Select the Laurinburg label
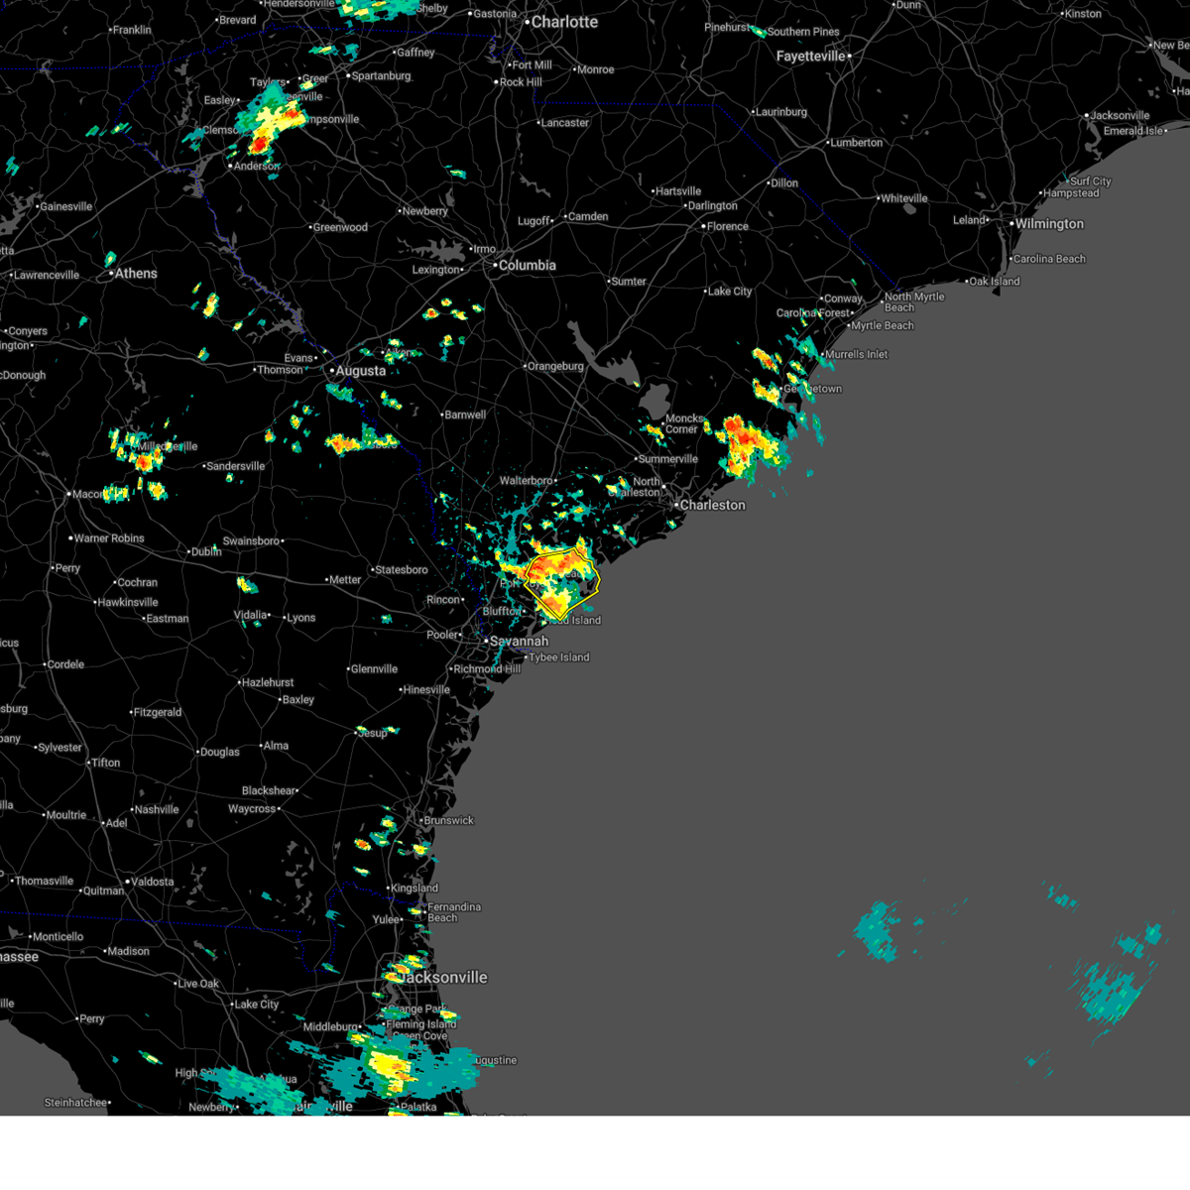This screenshot has height=1190, width=1190. point(780,113)
